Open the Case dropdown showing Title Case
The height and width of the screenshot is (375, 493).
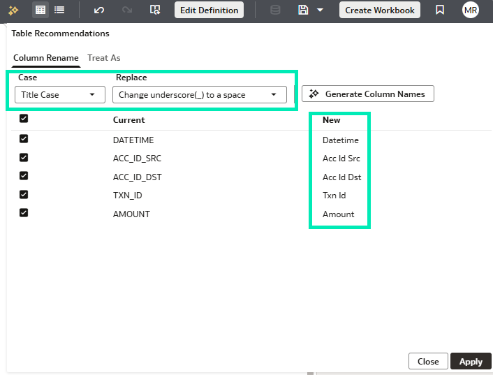(60, 94)
